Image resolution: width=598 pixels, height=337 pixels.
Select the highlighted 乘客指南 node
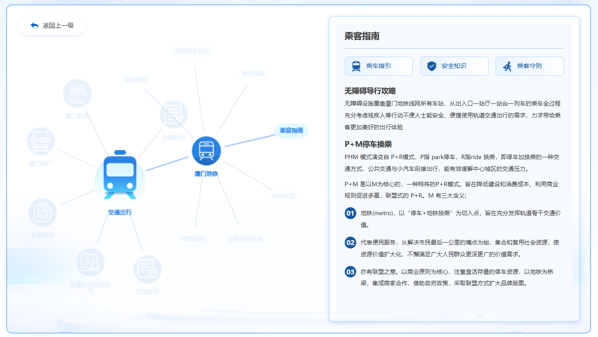[x=291, y=131]
